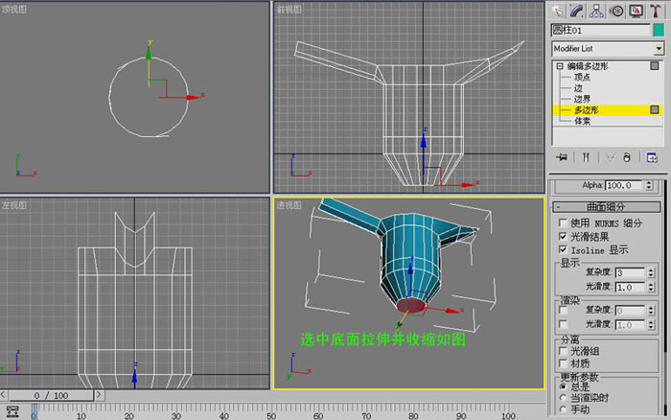
Task: Toggle Show End Result icon
Action: (586, 157)
